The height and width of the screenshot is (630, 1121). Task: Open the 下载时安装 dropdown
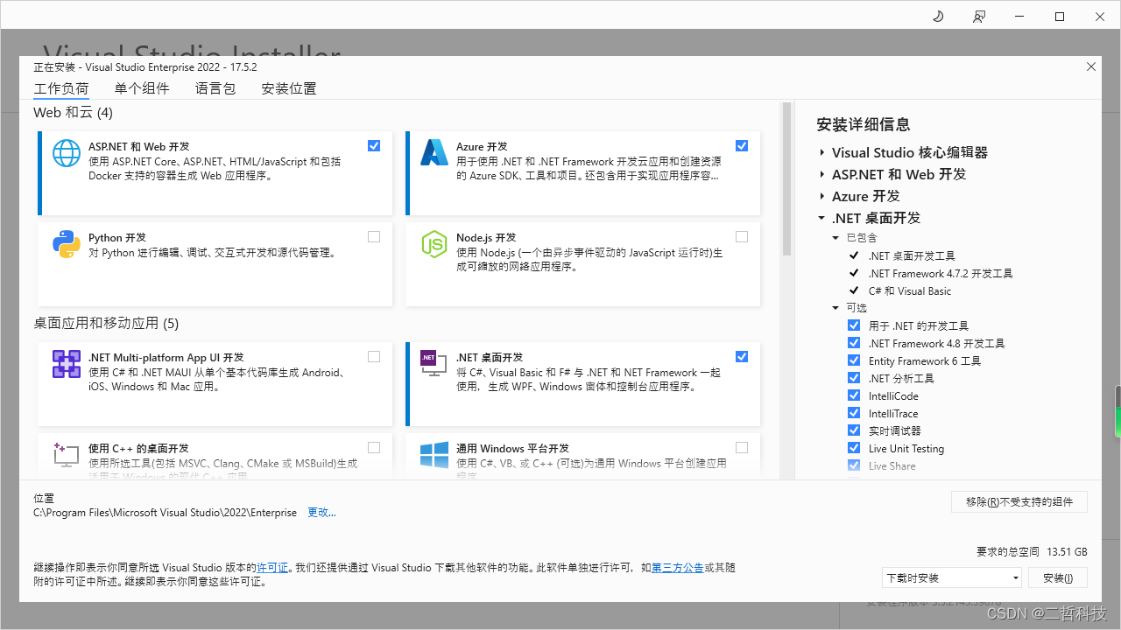952,577
